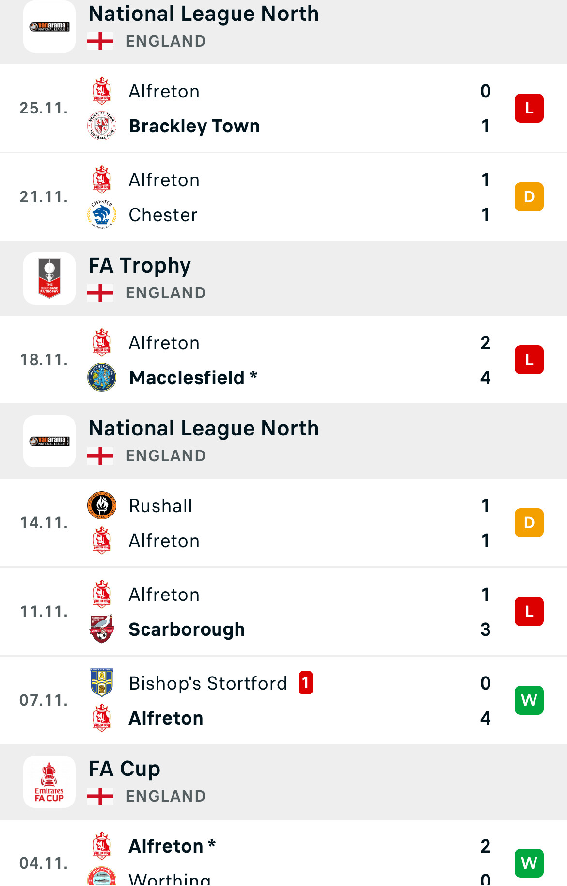Tap the red card indicator for Bishop's Stortford
Viewport: 567px width, 886px height.
(306, 683)
